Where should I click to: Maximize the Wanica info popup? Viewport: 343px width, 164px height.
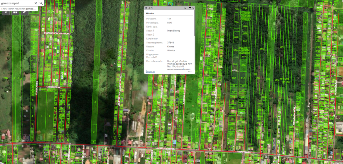(x=190, y=8)
